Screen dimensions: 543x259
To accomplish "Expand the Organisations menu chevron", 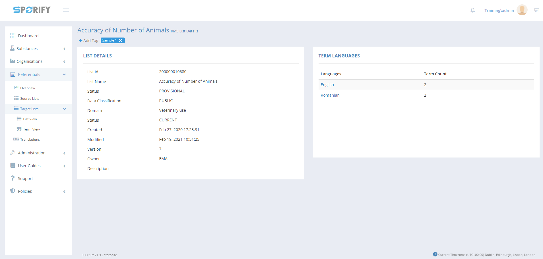I will [64, 62].
